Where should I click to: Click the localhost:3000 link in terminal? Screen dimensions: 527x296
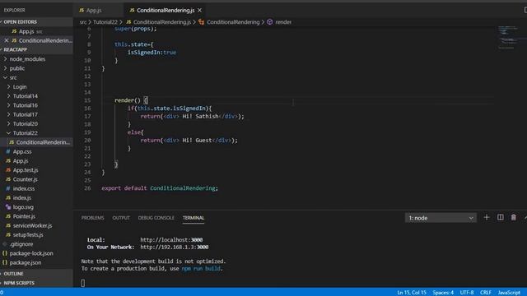click(171, 240)
